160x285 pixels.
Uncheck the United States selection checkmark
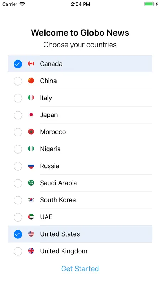click(x=18, y=234)
